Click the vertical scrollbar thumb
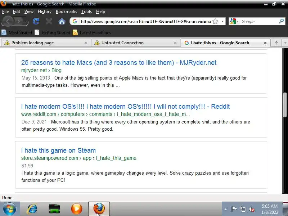 coord(285,105)
